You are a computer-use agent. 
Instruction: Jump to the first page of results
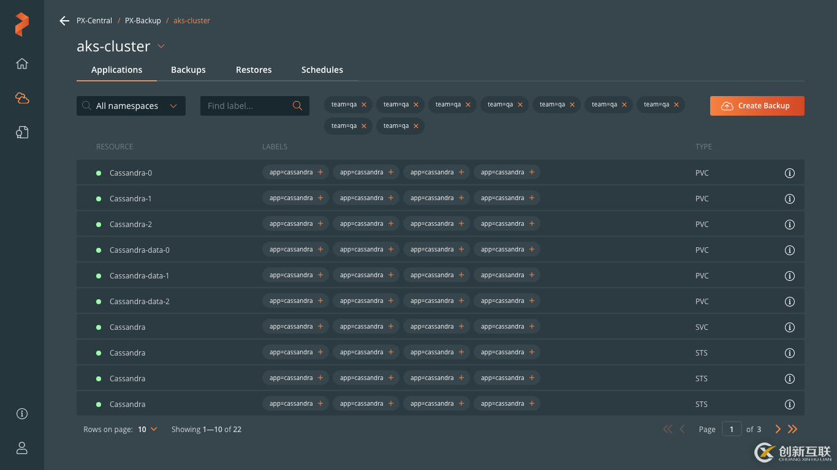coord(668,430)
